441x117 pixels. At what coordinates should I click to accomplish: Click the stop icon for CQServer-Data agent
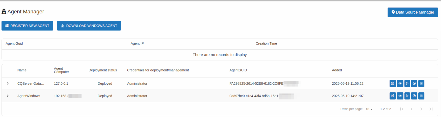tap(414, 83)
